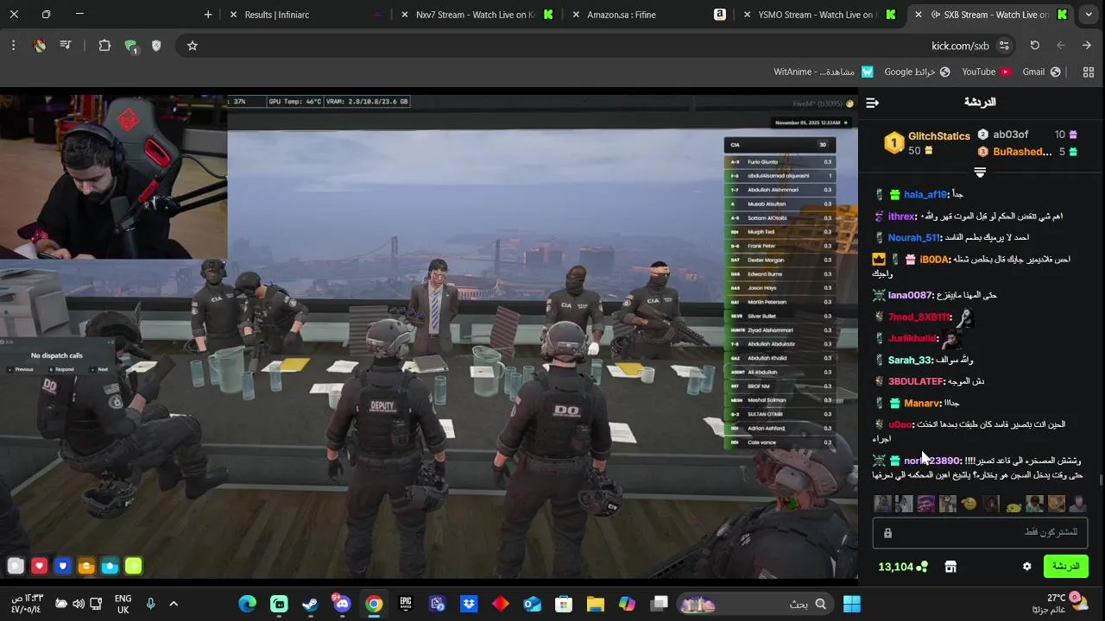This screenshot has width=1105, height=621.
Task: Click the green الدردشة chat button
Action: point(1065,567)
